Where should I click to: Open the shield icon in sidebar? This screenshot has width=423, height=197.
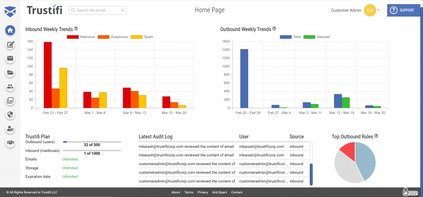10,115
